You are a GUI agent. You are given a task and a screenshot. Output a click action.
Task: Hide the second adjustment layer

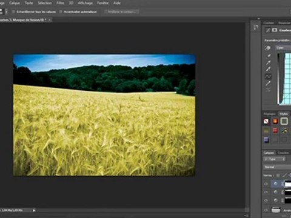click(x=266, y=192)
